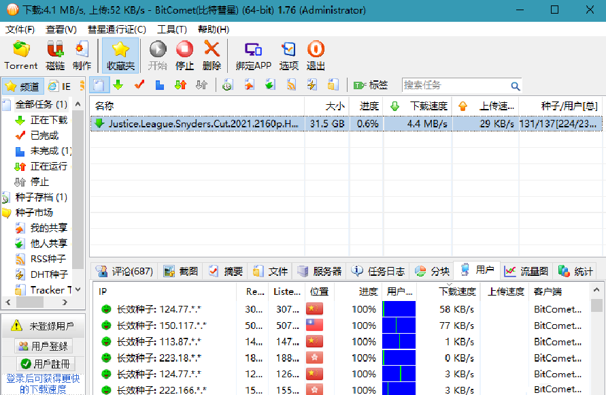Open the 文件 tab
The width and height of the screenshot is (606, 395).
click(x=271, y=272)
